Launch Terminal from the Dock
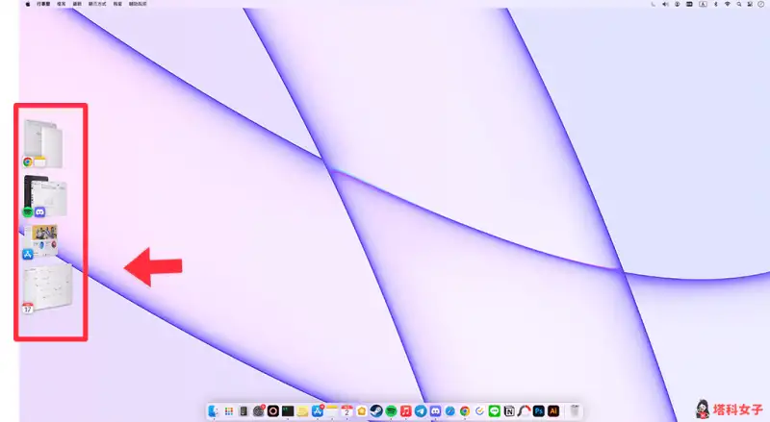 point(288,410)
